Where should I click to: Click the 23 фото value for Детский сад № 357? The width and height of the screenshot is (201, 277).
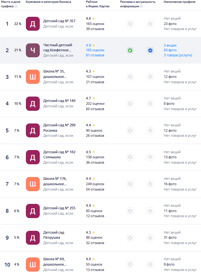coord(170,24)
